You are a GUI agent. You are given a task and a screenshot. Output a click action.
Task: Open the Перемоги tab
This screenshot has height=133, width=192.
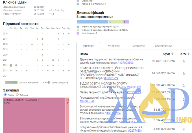click(x=89, y=46)
